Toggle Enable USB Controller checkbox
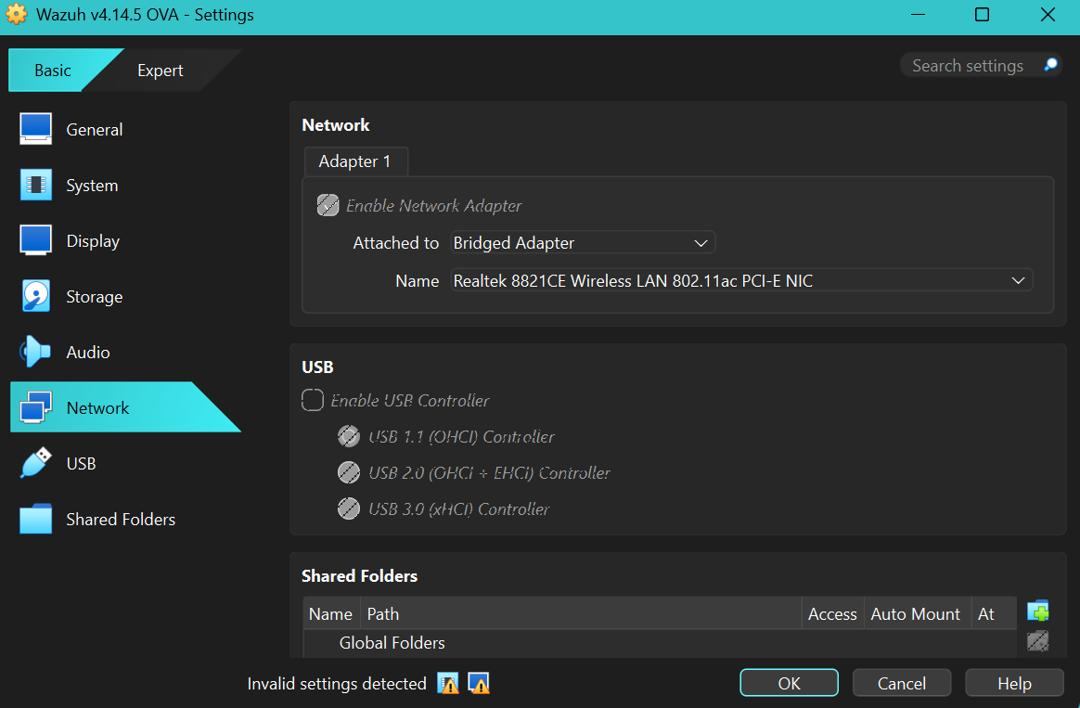This screenshot has width=1080, height=708. (x=313, y=400)
